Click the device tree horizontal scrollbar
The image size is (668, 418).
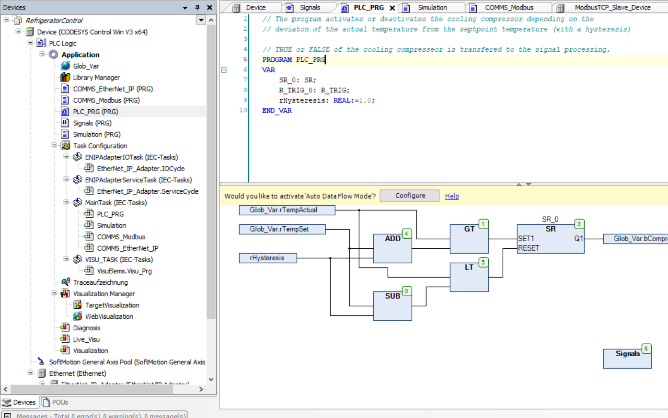coord(91,389)
